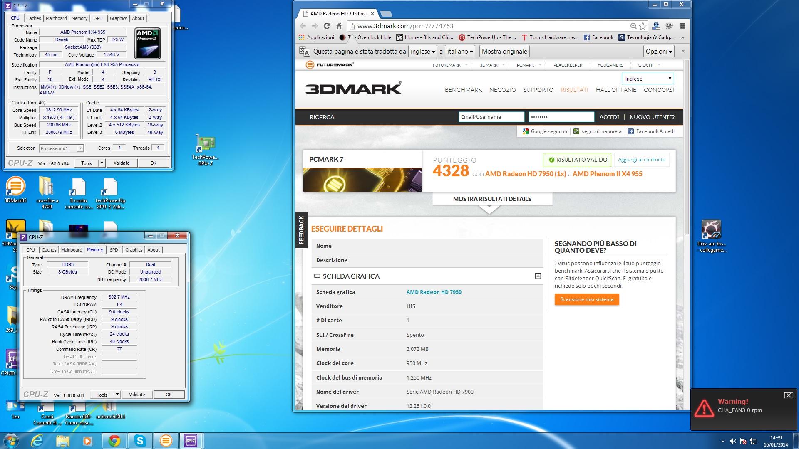Open Tools dropdown arrow in top CPU-Z
The width and height of the screenshot is (799, 449).
tap(102, 163)
